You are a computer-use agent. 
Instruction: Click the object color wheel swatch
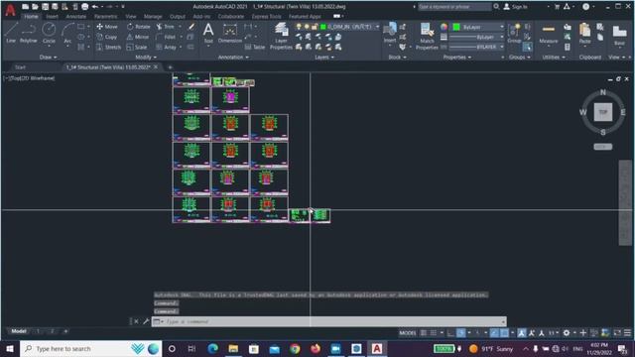[444, 27]
